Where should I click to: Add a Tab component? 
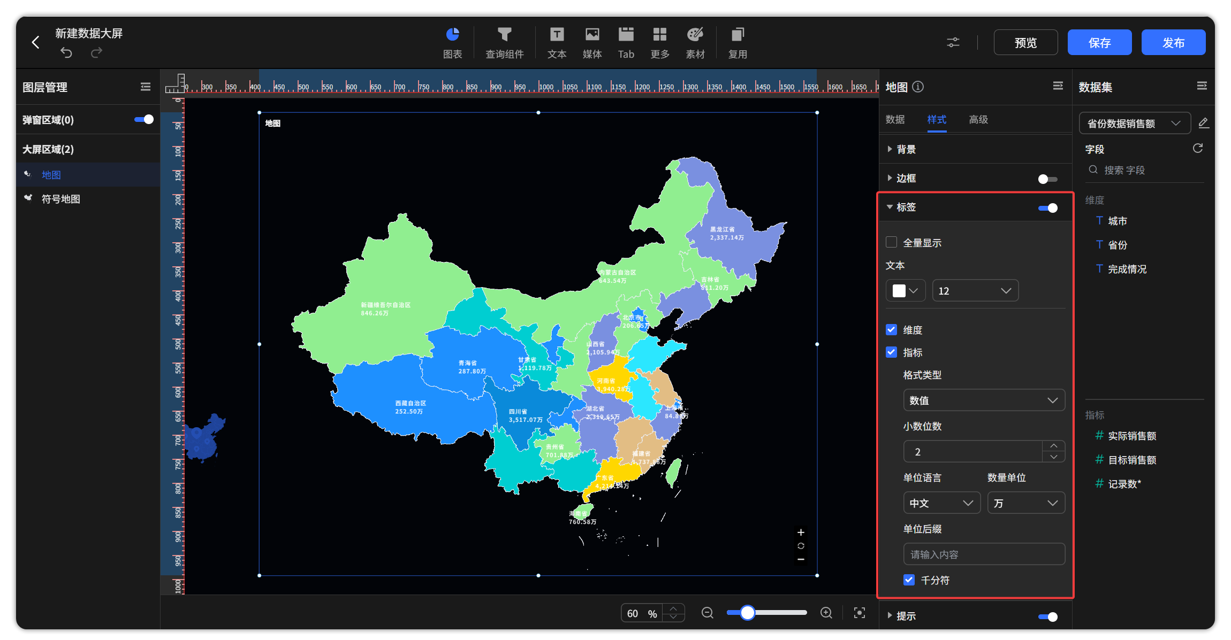[x=626, y=43]
